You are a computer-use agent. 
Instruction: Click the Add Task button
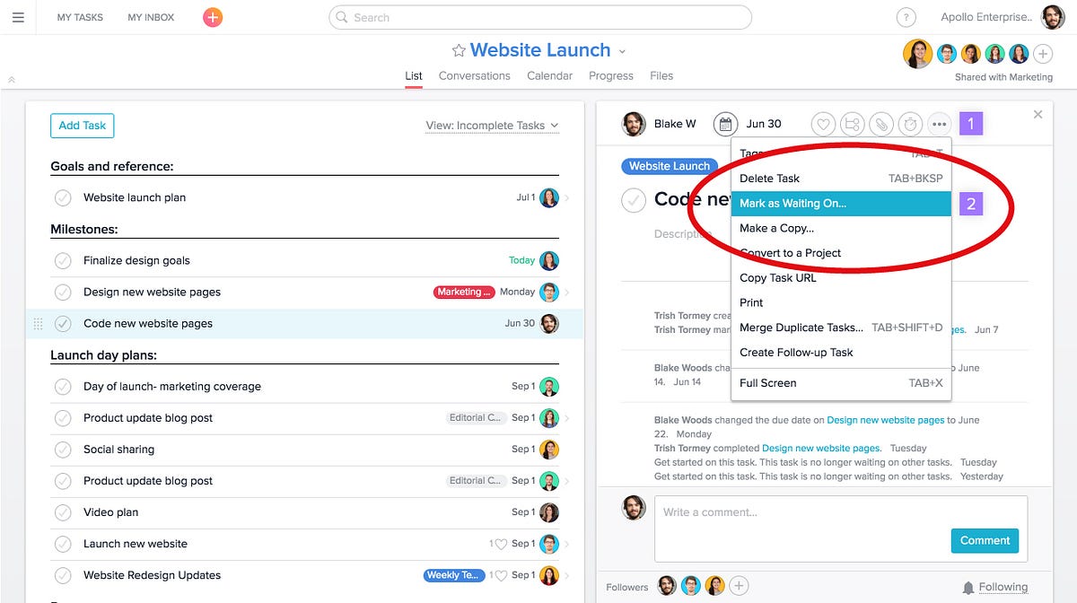[x=82, y=126]
